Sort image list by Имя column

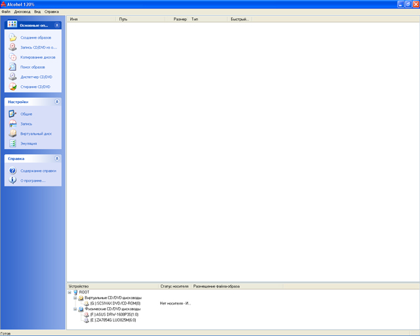(x=91, y=19)
